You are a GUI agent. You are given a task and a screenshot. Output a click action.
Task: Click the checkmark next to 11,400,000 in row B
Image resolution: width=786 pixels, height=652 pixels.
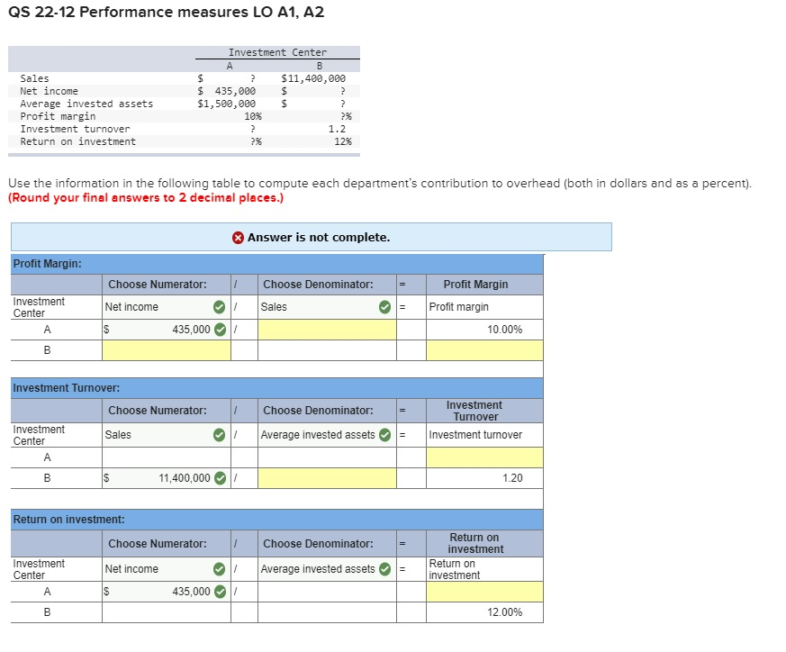coord(220,478)
